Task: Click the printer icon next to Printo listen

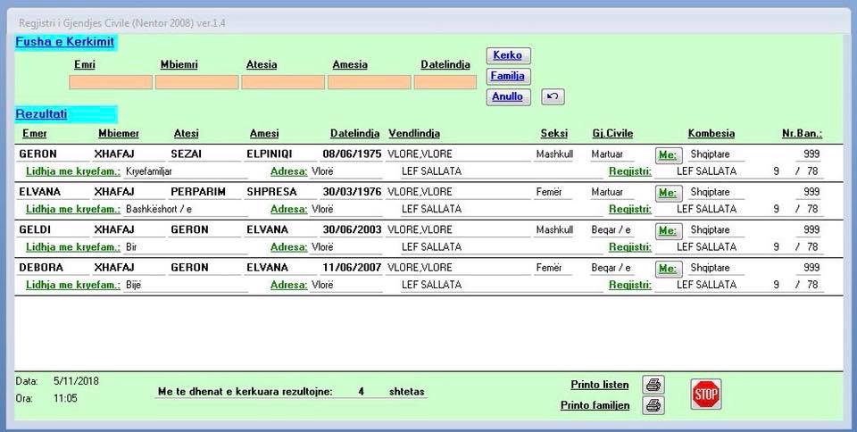Action: click(x=654, y=385)
